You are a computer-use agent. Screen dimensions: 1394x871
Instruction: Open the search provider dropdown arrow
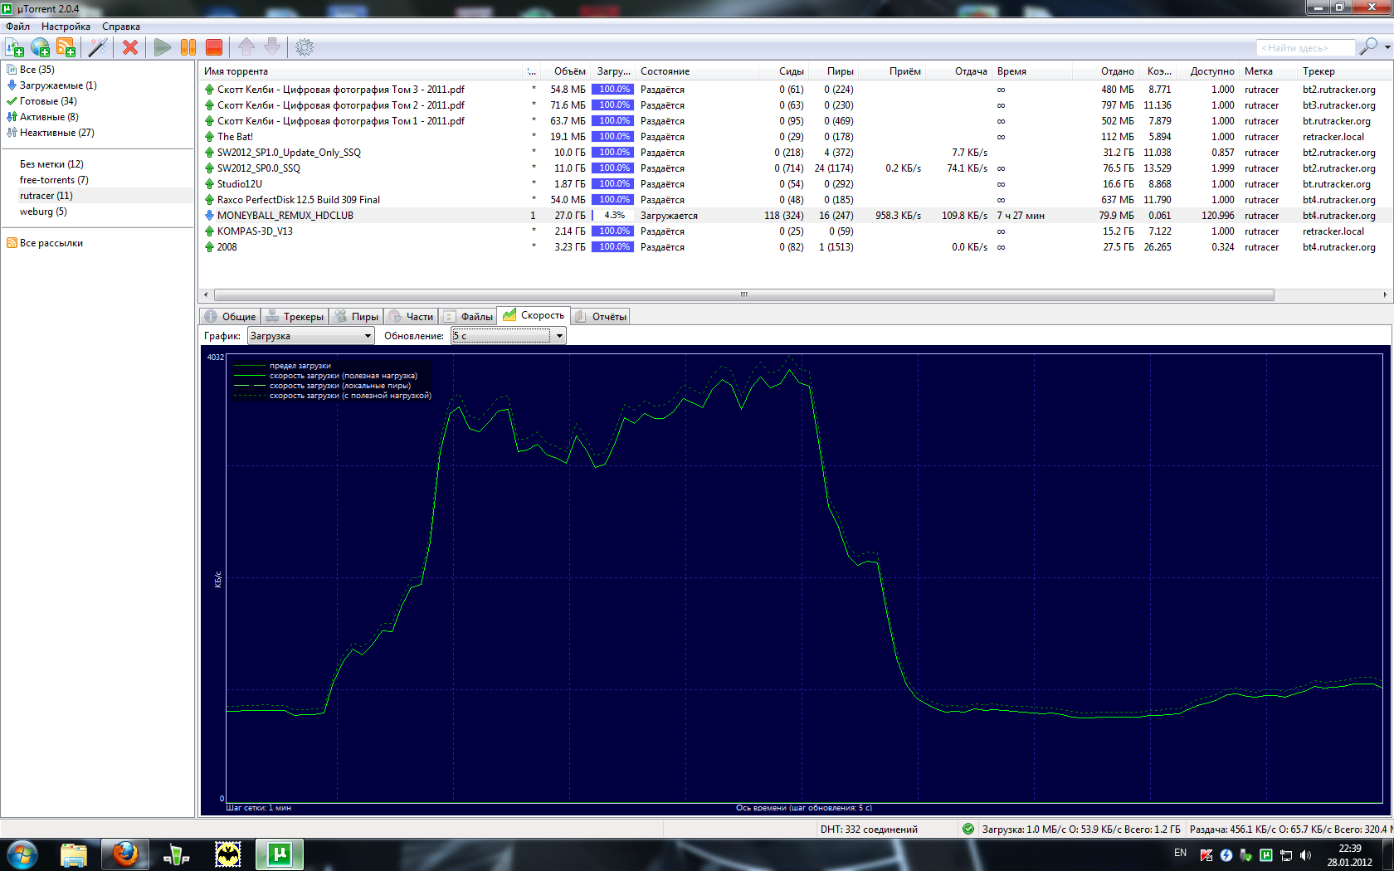[x=1387, y=47]
